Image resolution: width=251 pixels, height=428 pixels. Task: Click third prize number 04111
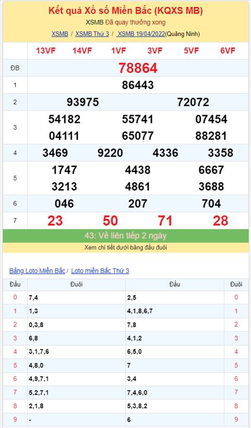point(64,136)
